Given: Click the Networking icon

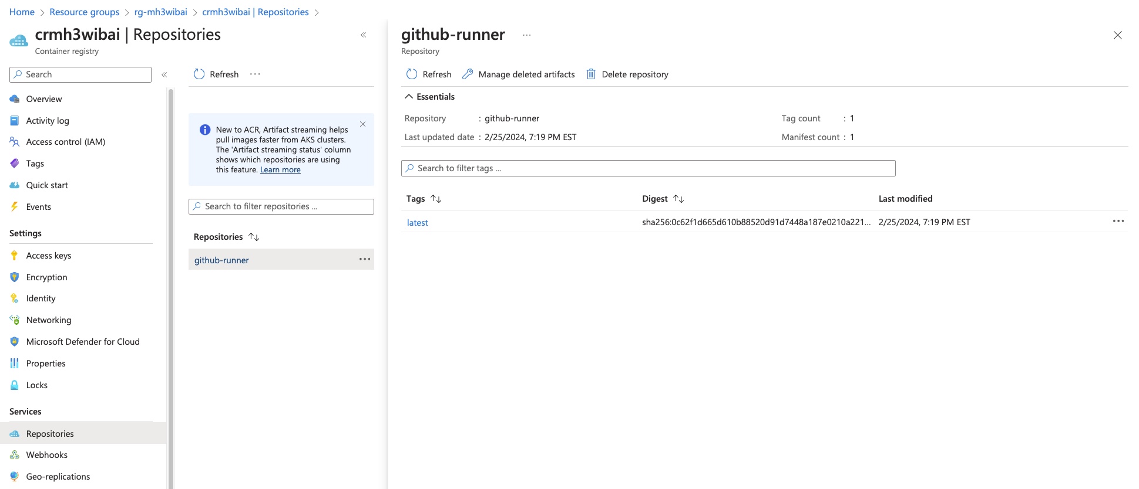Looking at the screenshot, I should pos(15,320).
